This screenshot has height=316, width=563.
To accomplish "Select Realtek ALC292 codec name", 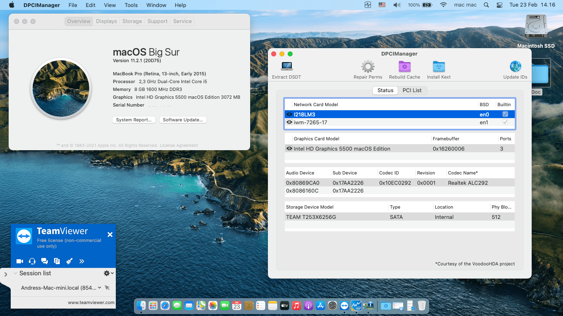I will [x=468, y=183].
